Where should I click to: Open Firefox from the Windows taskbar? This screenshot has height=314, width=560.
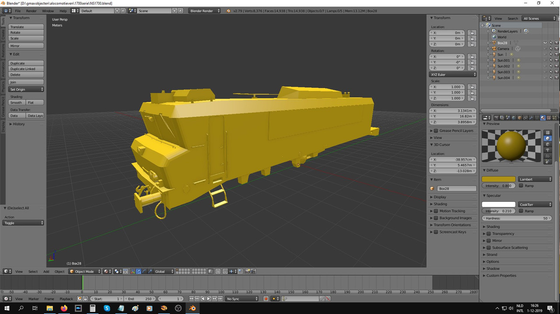pyautogui.click(x=64, y=308)
